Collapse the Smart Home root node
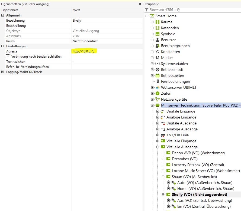The width and height of the screenshot is (241, 211). 147,16
